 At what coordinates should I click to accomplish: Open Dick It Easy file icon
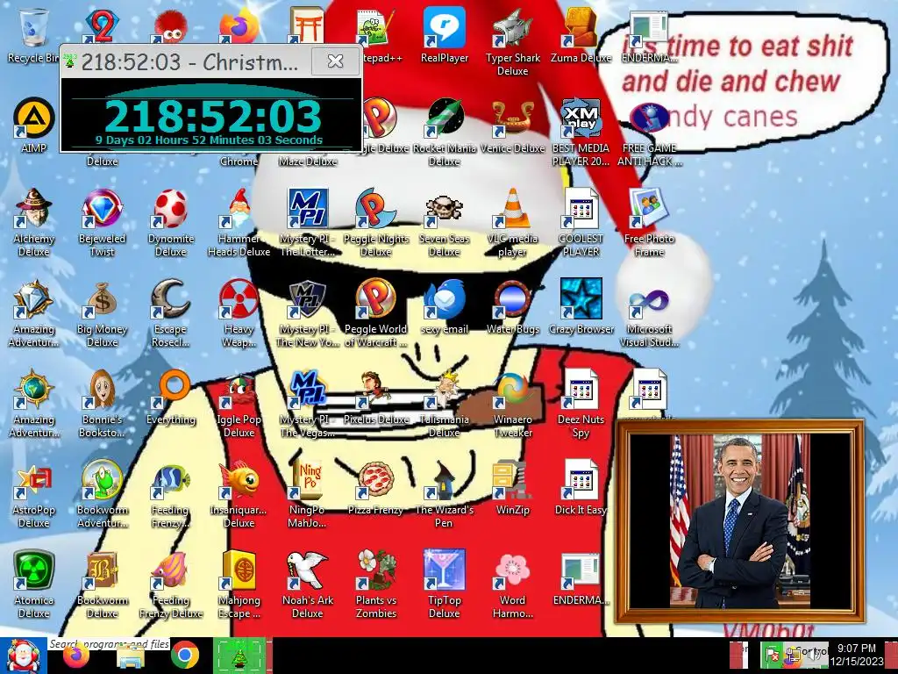581,488
